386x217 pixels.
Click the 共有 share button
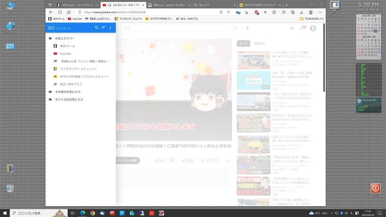click(x=187, y=160)
